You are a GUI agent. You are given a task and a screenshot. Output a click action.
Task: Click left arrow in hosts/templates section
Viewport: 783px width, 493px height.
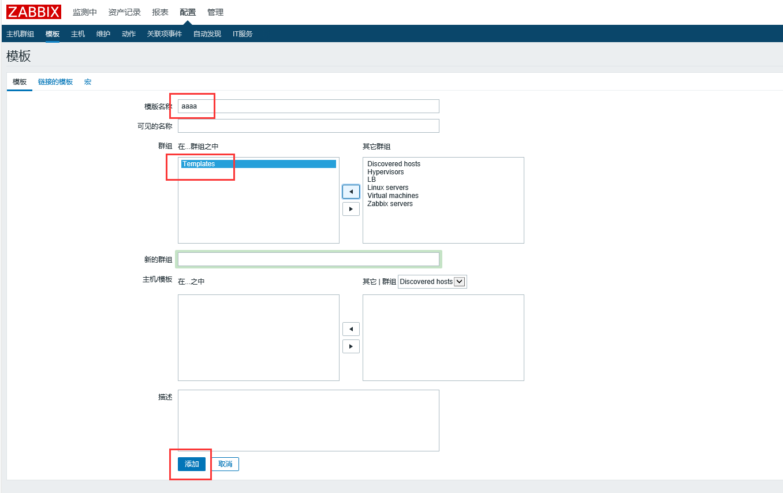coord(351,329)
